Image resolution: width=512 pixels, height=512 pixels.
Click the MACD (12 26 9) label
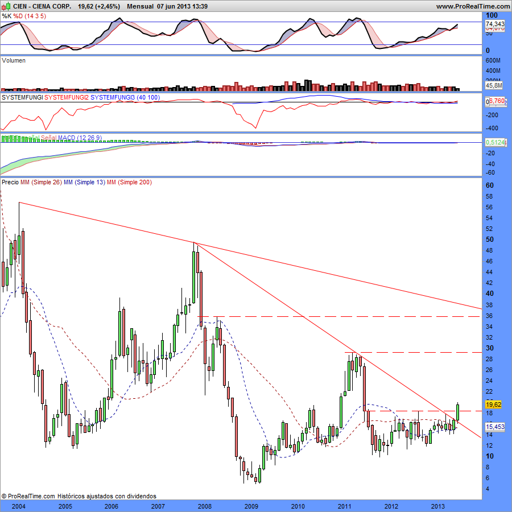tap(80, 138)
